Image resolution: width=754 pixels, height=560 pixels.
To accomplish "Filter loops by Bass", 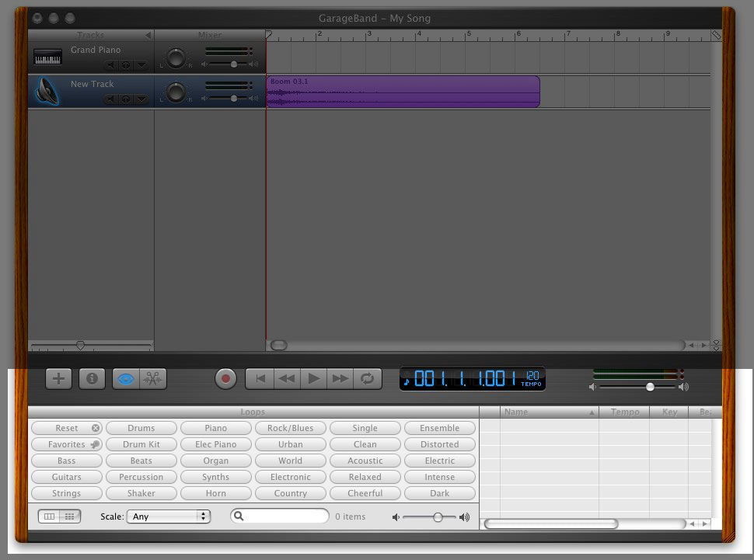I will click(x=66, y=461).
